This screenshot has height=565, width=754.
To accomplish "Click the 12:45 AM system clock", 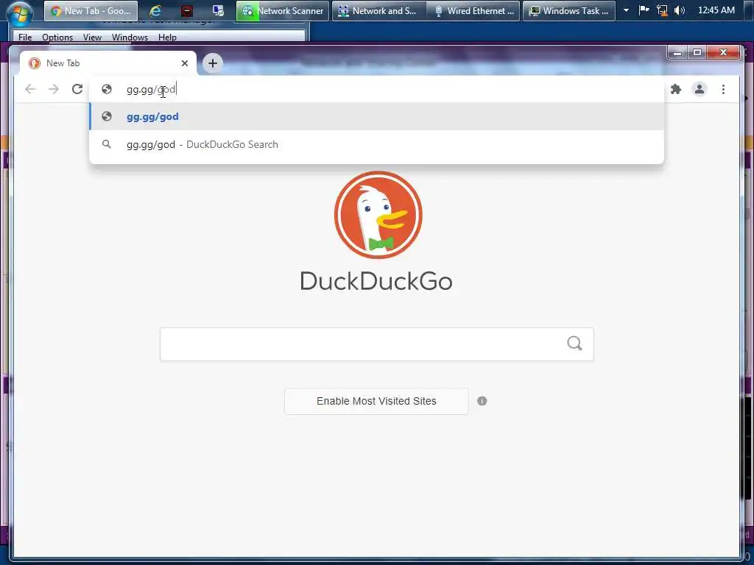I will pos(716,10).
